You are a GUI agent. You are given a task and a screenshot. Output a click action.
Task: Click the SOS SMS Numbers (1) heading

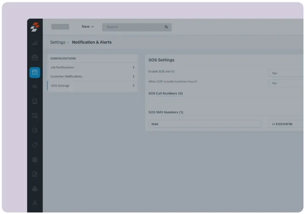[x=166, y=112]
